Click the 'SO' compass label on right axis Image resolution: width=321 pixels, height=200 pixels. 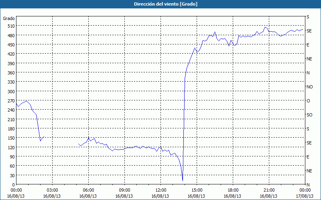tap(309, 115)
